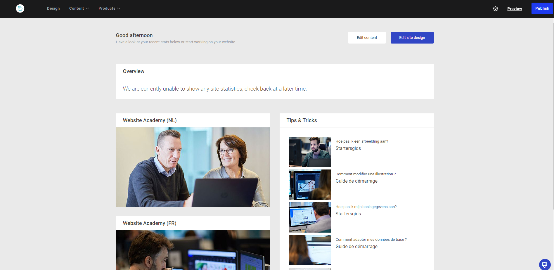Open the Website Academy (FR) image
The height and width of the screenshot is (270, 554).
click(x=193, y=250)
